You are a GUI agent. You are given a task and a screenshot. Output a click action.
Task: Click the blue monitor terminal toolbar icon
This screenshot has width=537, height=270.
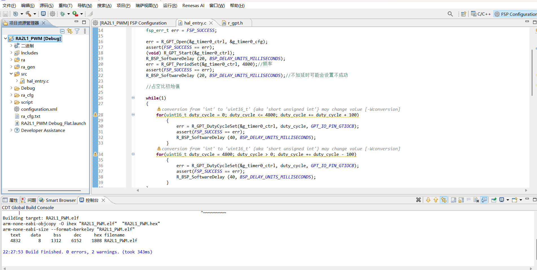click(x=43, y=14)
